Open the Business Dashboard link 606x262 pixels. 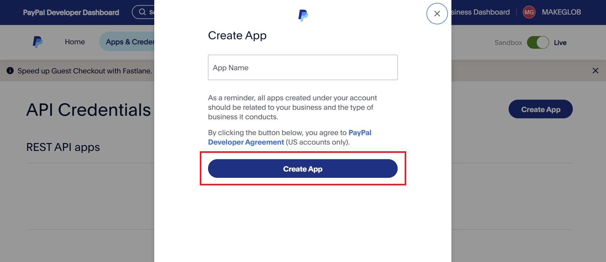pos(480,12)
